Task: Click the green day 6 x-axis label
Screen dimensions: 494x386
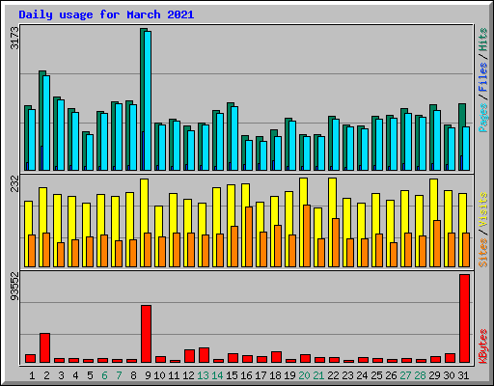Action: tap(104, 375)
